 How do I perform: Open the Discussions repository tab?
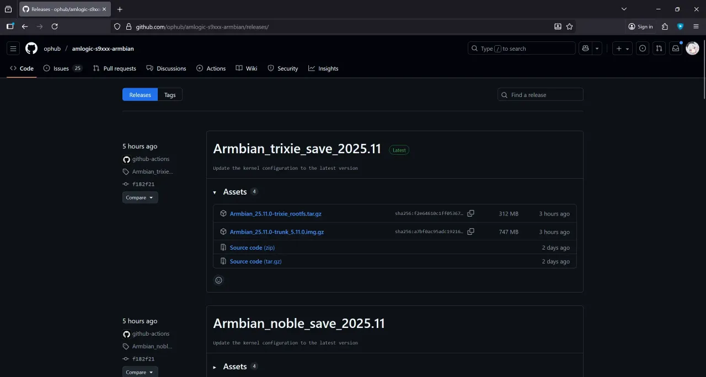tap(167, 68)
